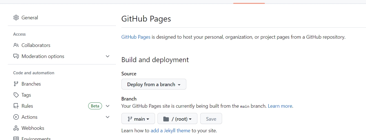Click the Source label
The height and width of the screenshot is (140, 366).
point(129,74)
